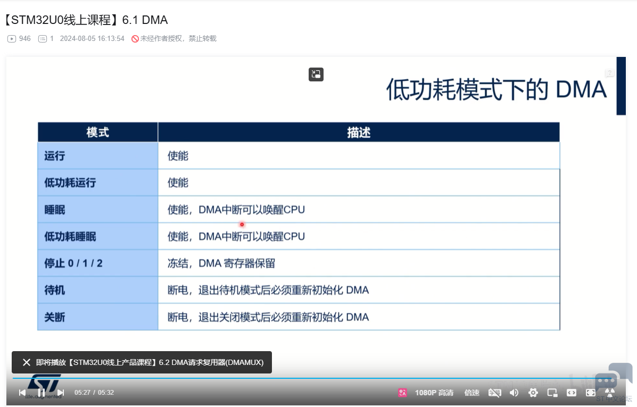Screen dimensions: 637x407
Task: Click the 冻结，DMA 寄存器保留 description
Action: [221, 263]
